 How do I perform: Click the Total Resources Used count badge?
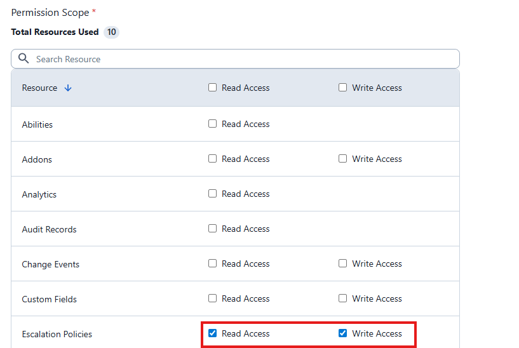[111, 32]
